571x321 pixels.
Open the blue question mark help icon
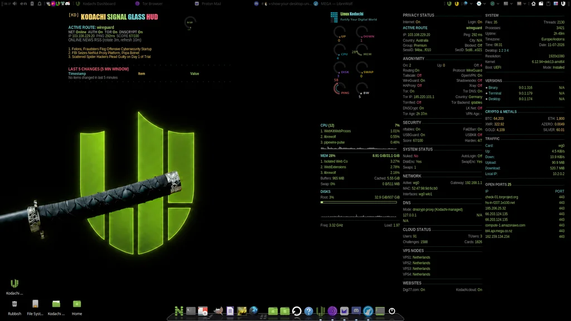[x=308, y=311]
